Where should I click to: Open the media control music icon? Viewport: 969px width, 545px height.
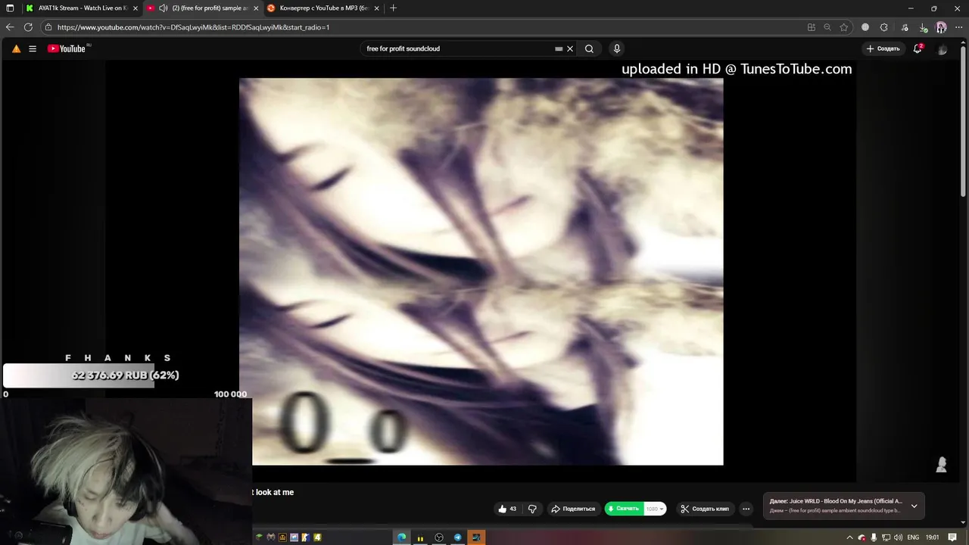point(905,27)
